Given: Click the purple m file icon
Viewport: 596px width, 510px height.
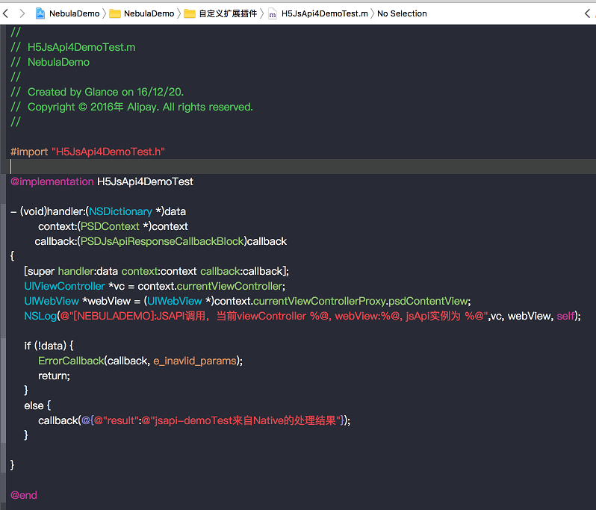Looking at the screenshot, I should tap(273, 13).
